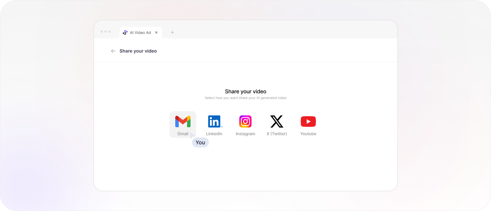Click the Youtube label text
Screen dimensions: 491x211
[308, 134]
